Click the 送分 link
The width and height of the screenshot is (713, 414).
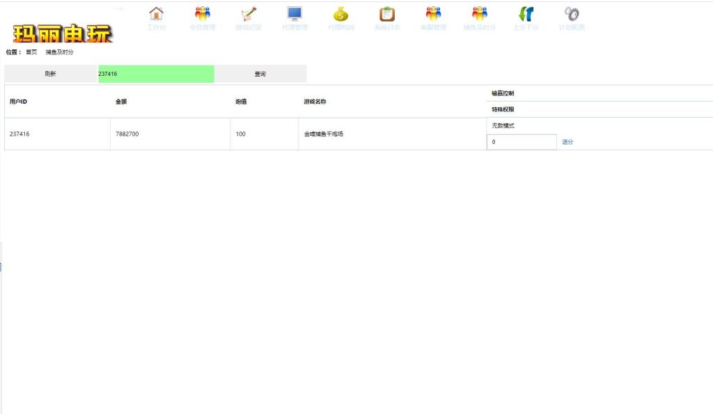pos(567,142)
